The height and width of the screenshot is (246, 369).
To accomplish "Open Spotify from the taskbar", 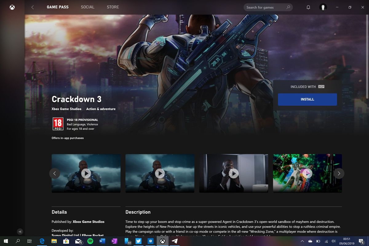I will pyautogui.click(x=90, y=241).
